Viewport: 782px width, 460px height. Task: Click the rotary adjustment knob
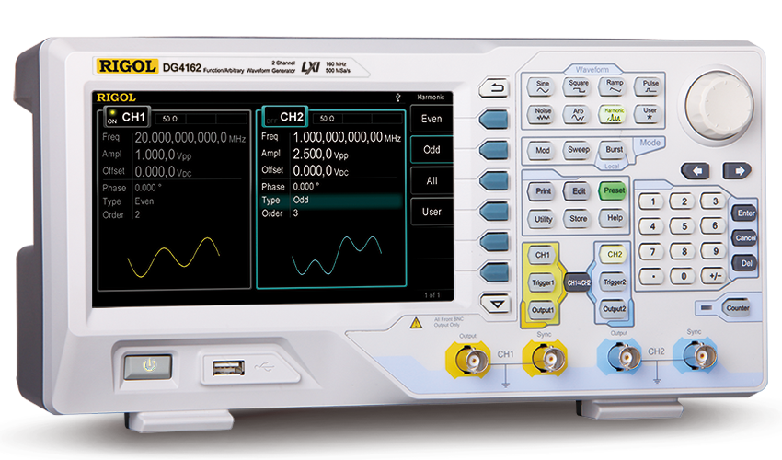point(719,105)
